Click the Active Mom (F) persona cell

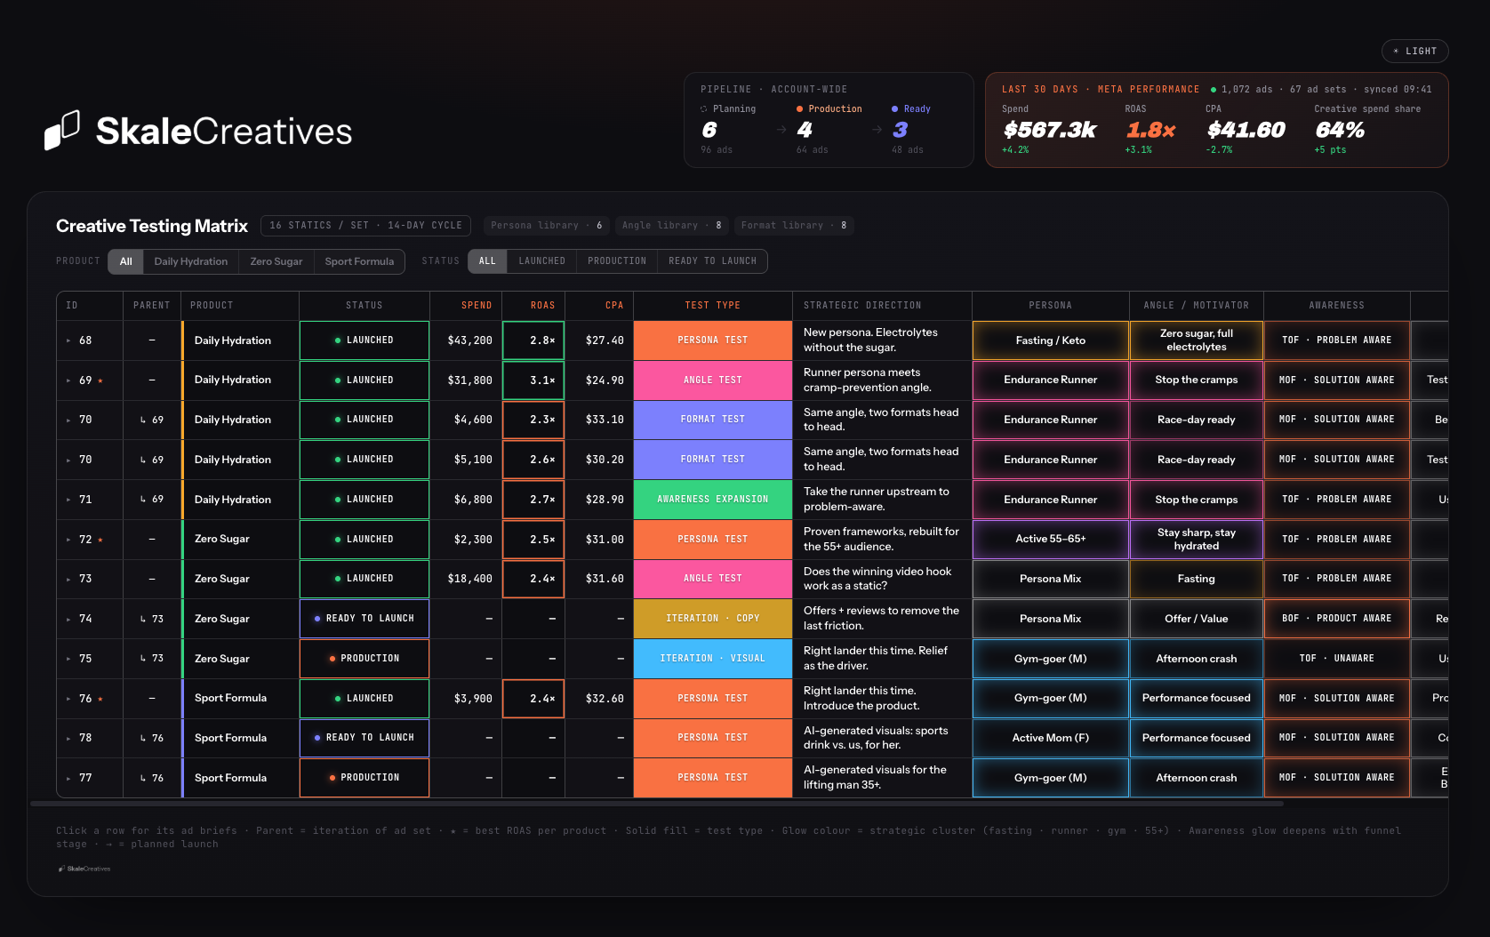tap(1050, 738)
